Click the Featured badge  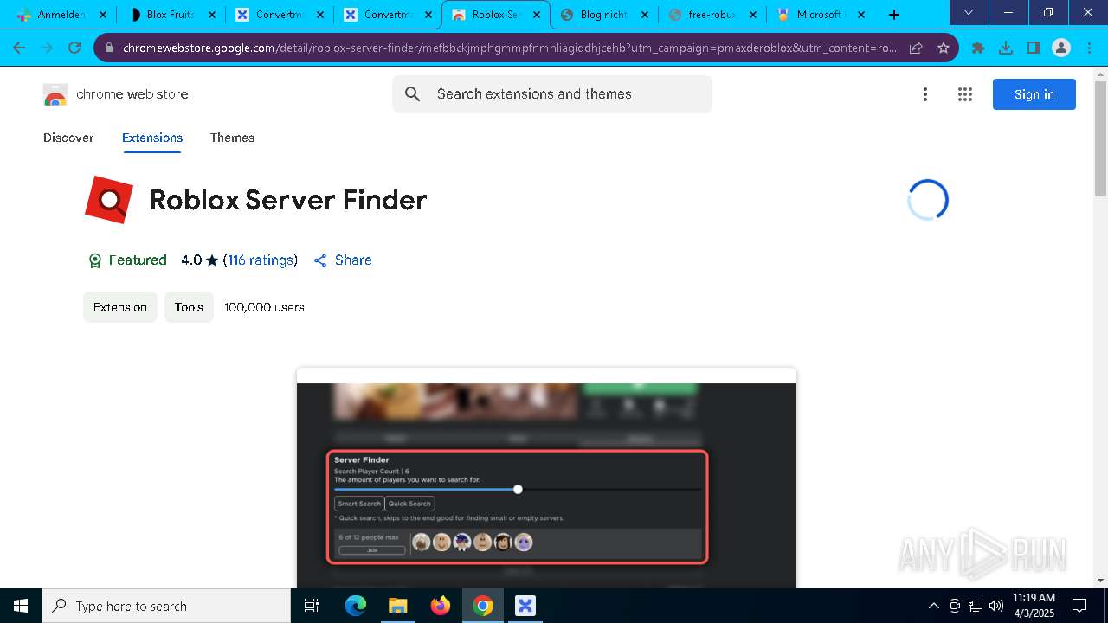127,260
